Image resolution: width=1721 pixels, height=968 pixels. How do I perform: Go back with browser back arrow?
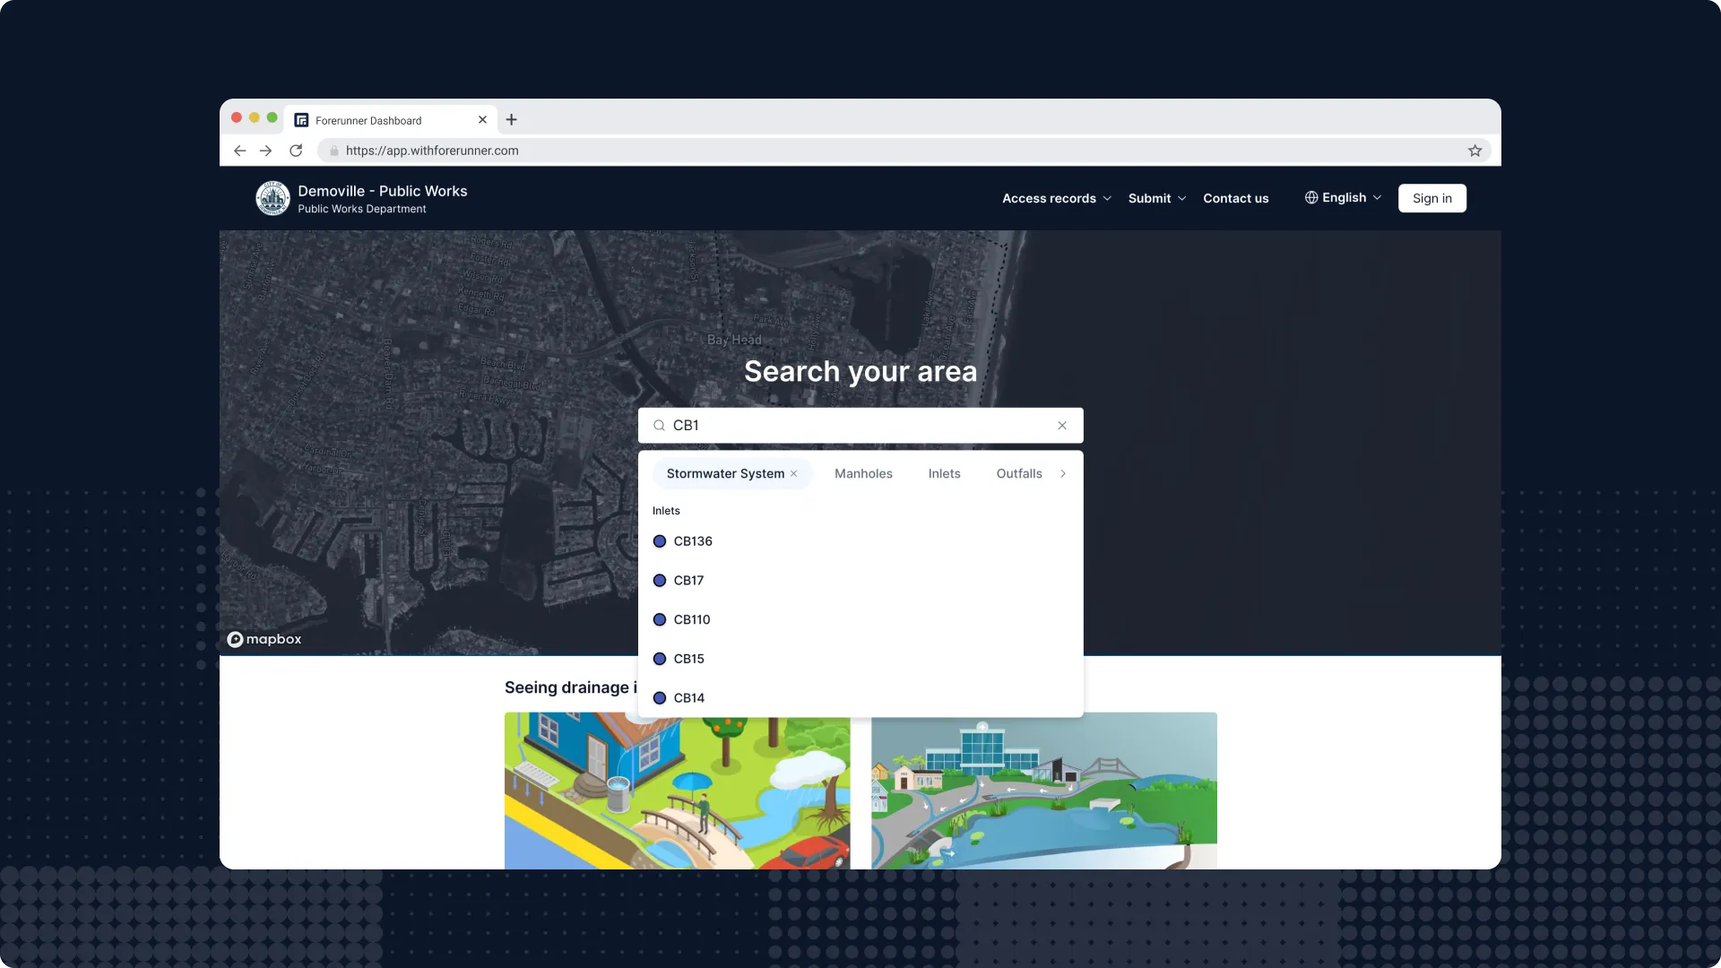click(239, 151)
